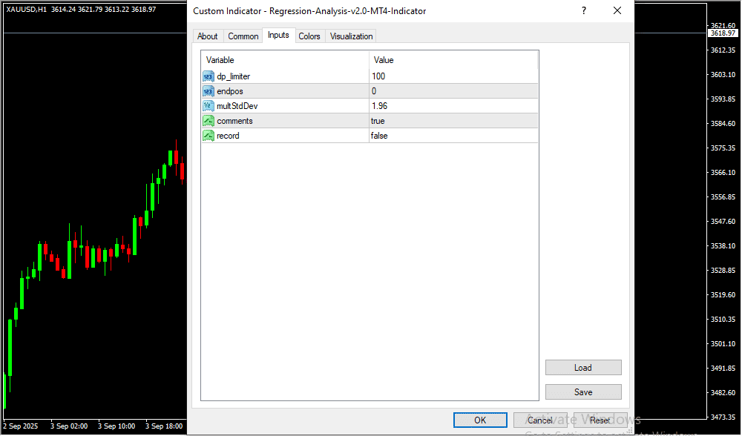Open the Common tab

[x=243, y=36]
